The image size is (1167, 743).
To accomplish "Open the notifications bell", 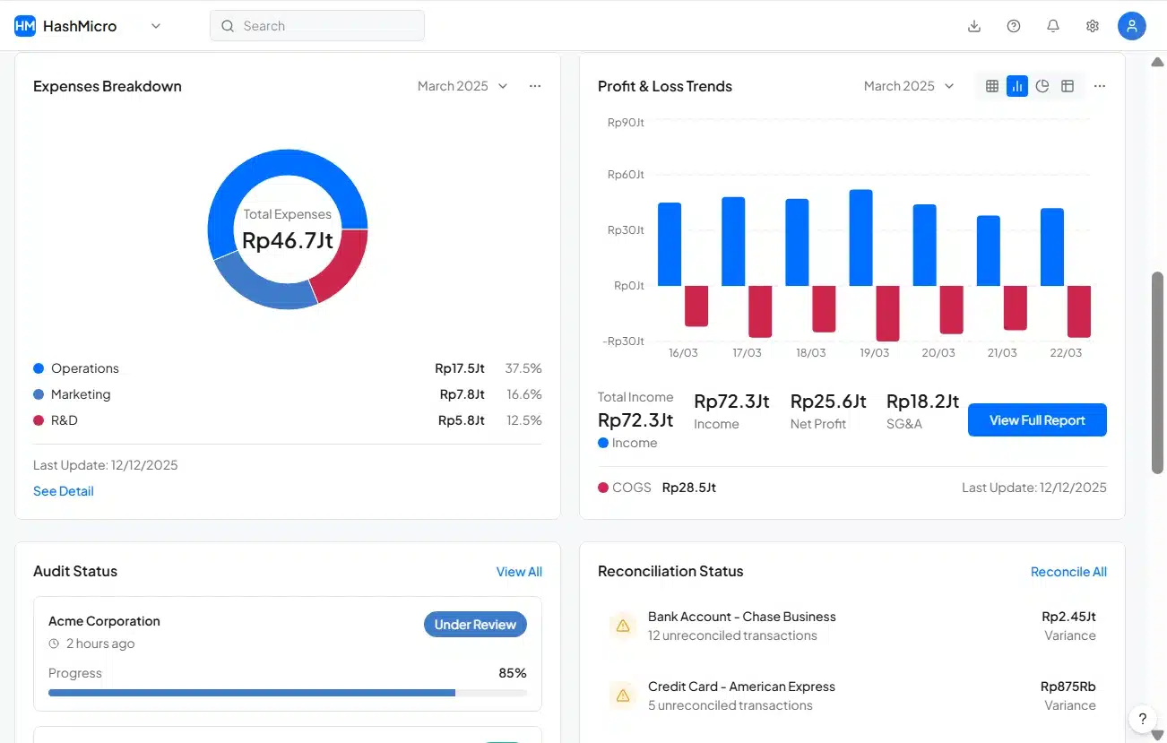I will point(1053,26).
